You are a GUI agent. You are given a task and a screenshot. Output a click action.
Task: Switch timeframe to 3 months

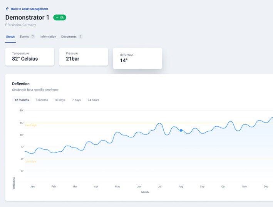click(42, 100)
